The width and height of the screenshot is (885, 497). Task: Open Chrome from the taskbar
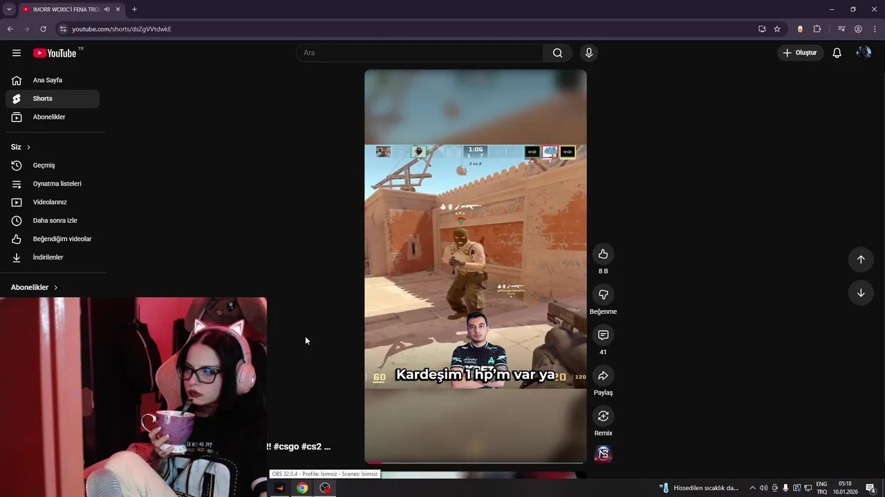point(302,488)
